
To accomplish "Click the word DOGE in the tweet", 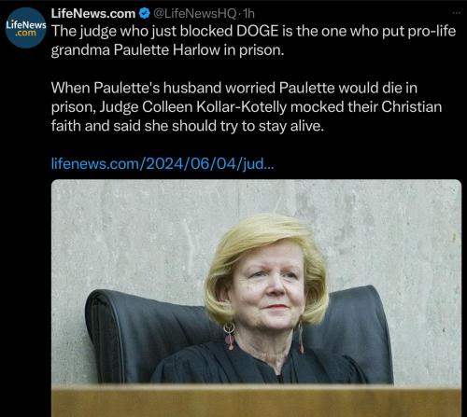I will coord(257,31).
